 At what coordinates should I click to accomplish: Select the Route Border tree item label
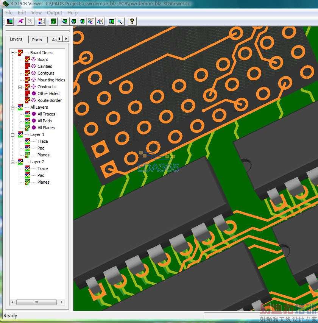click(x=49, y=100)
